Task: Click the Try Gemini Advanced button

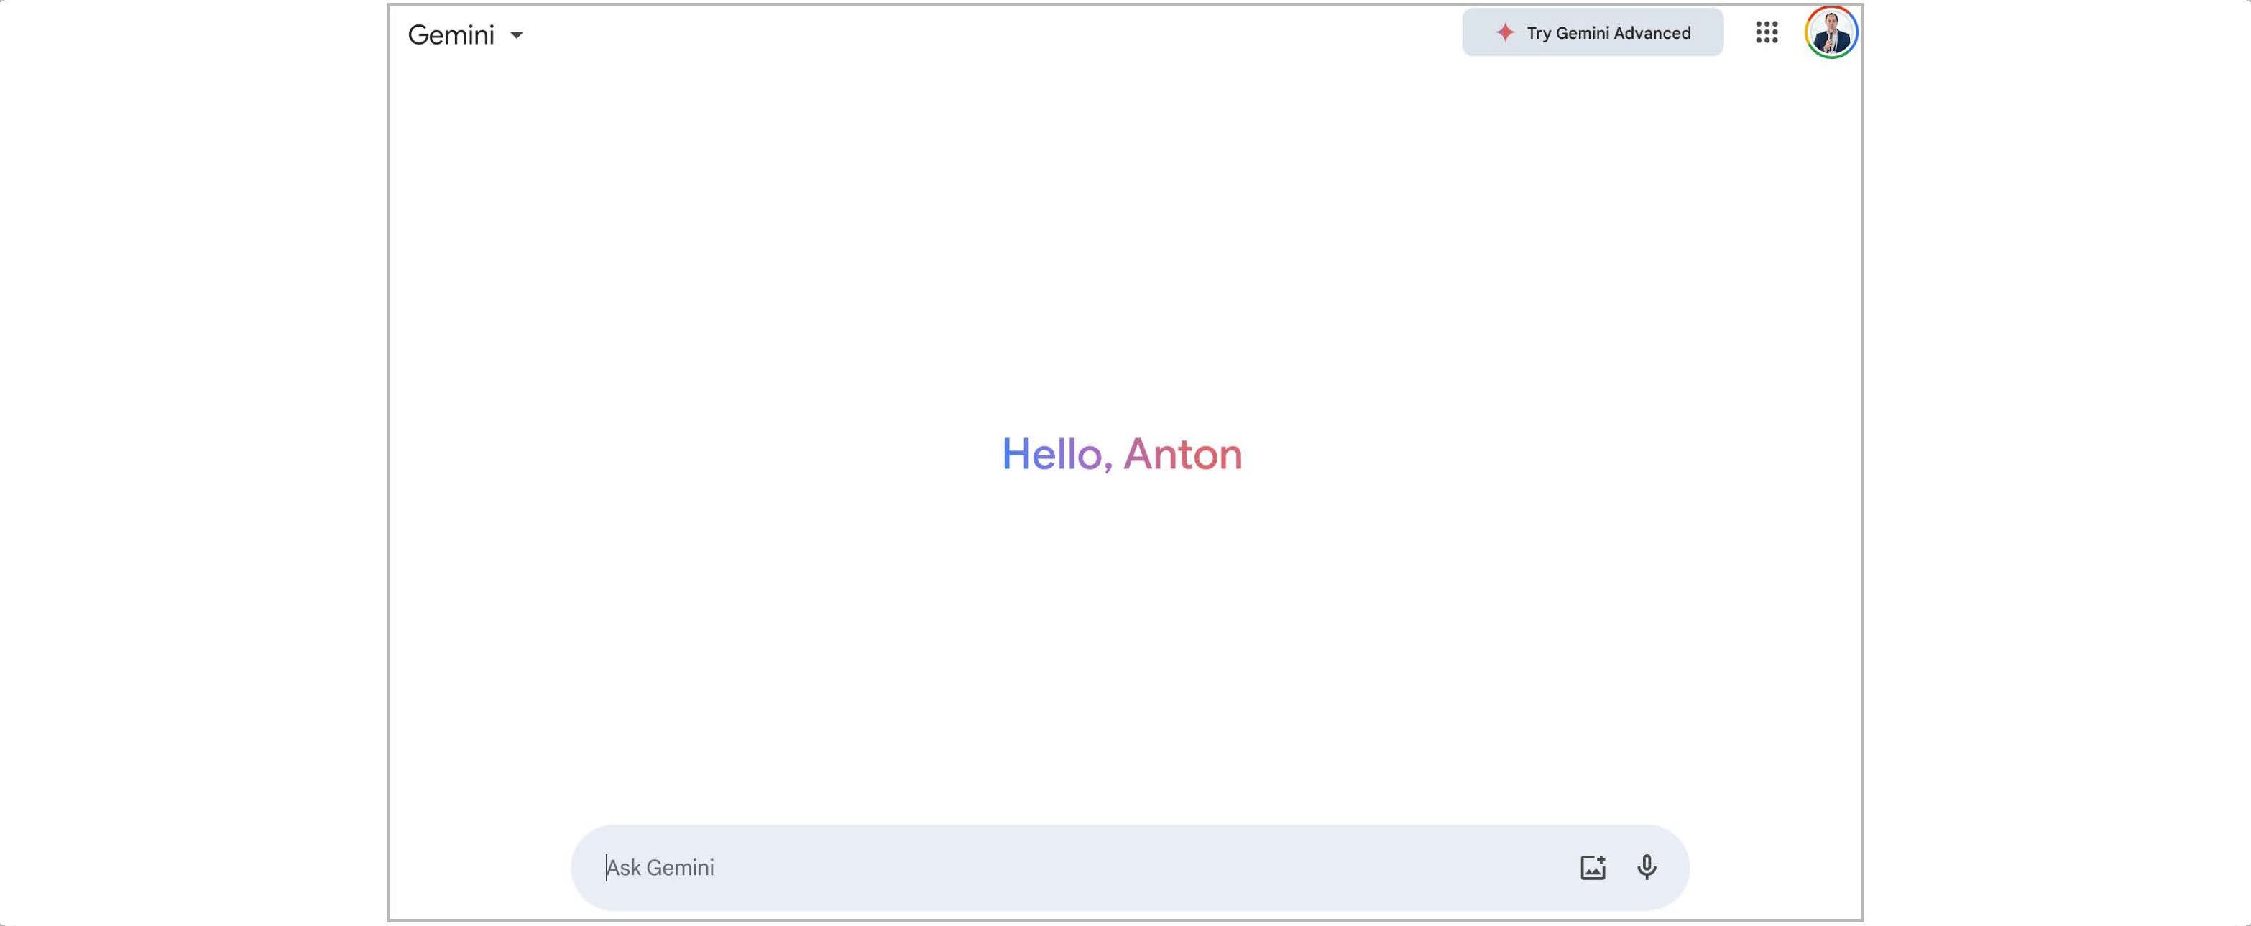Action: coord(1592,33)
